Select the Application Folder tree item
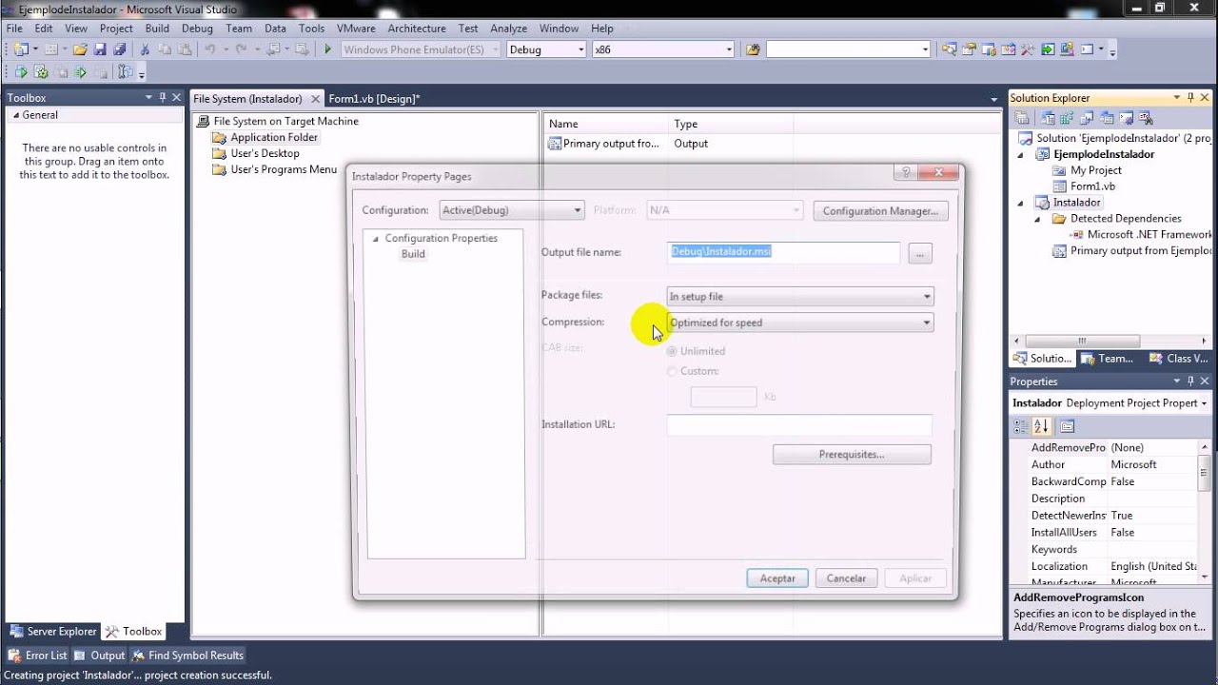Screen dimensions: 1218x685 pos(273,137)
